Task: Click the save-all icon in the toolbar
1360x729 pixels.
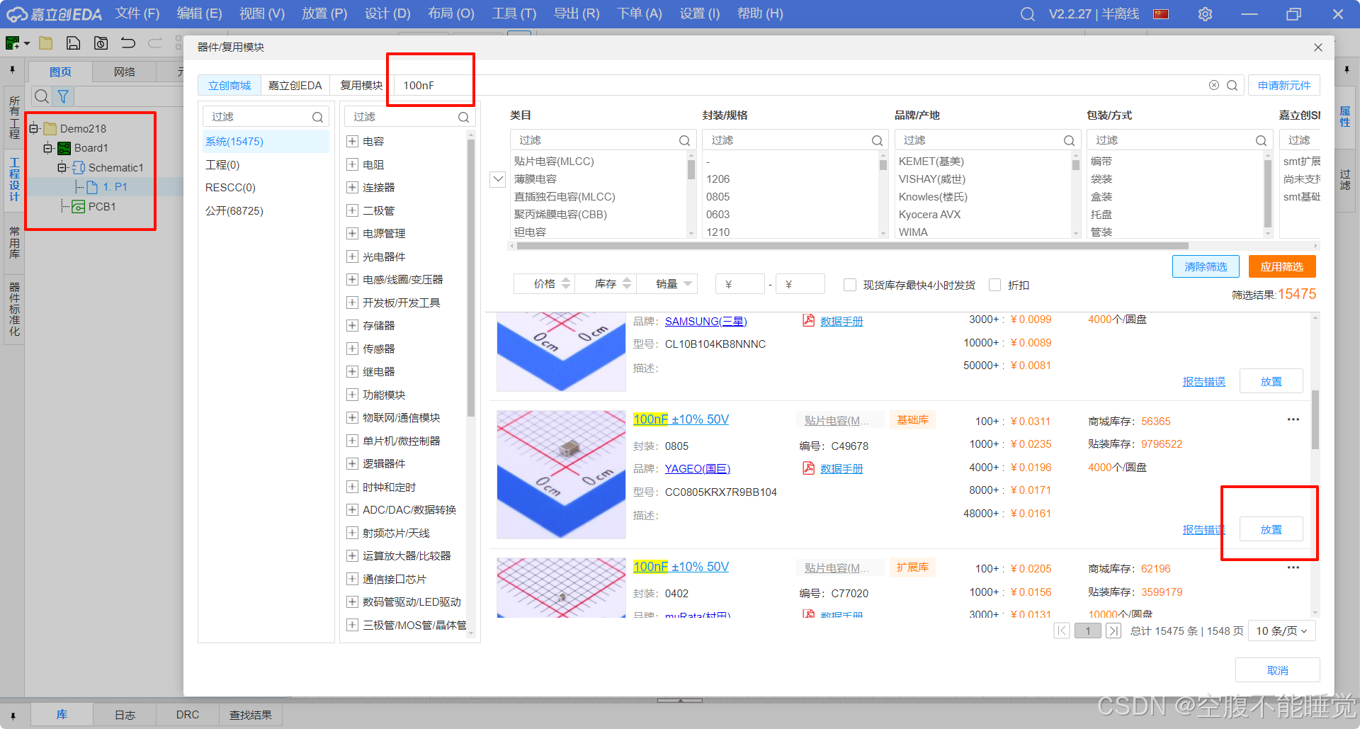Action: (x=101, y=43)
